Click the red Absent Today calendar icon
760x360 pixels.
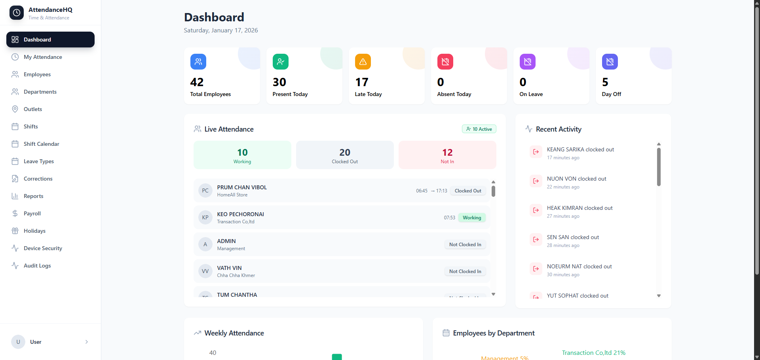click(445, 62)
